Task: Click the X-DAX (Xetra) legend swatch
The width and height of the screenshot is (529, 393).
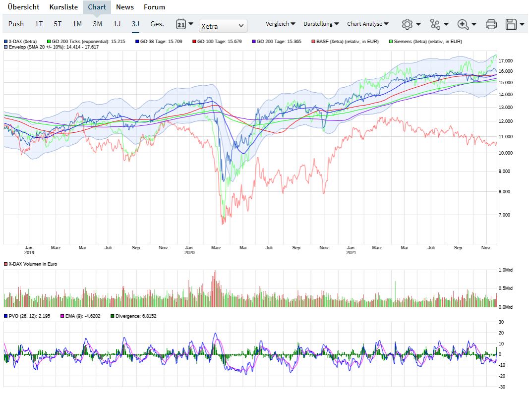Action: pos(6,42)
